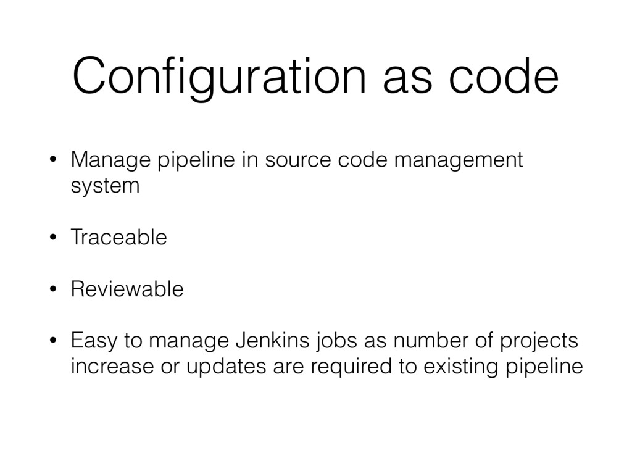
Task: Click the word projects in last bullet
Action: click(x=539, y=341)
